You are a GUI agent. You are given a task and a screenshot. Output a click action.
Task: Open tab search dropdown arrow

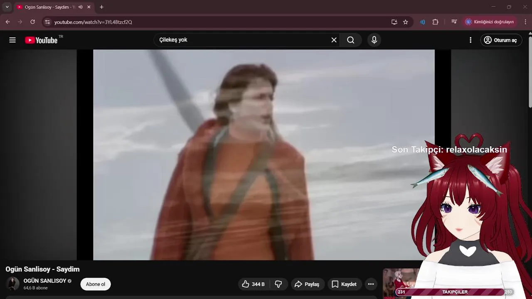pos(7,7)
